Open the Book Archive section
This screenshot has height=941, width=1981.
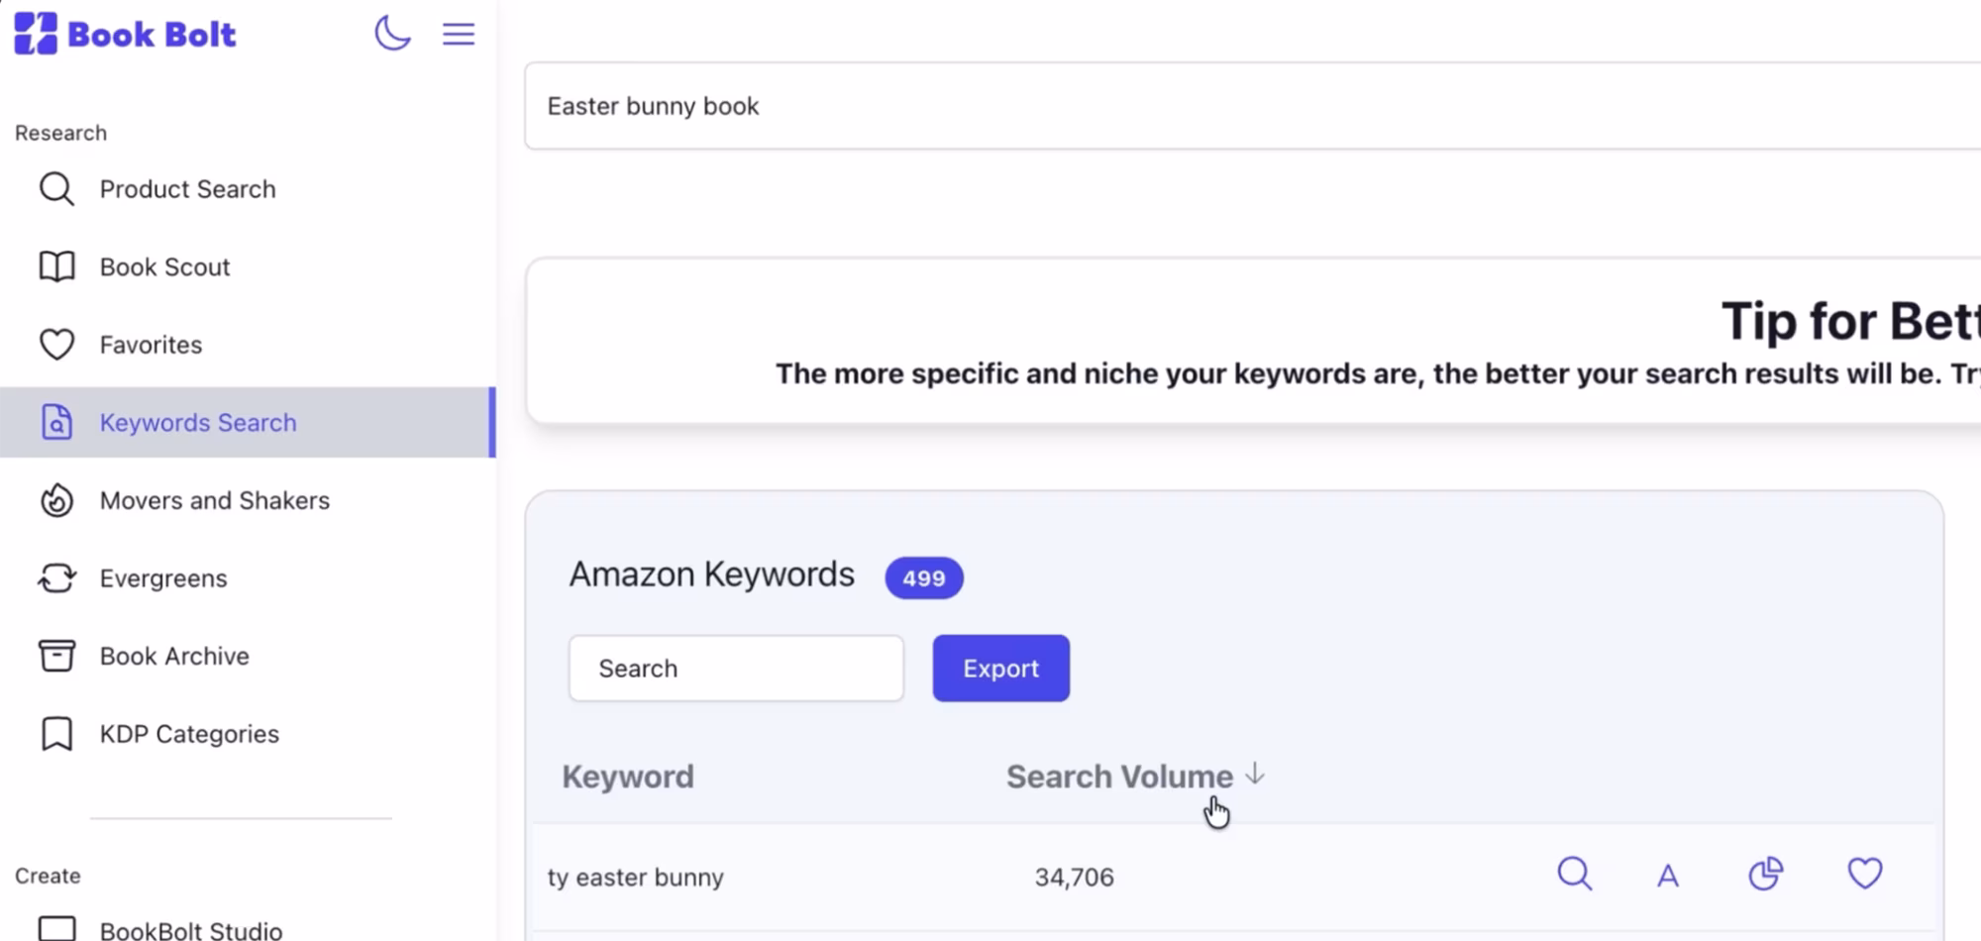click(173, 655)
